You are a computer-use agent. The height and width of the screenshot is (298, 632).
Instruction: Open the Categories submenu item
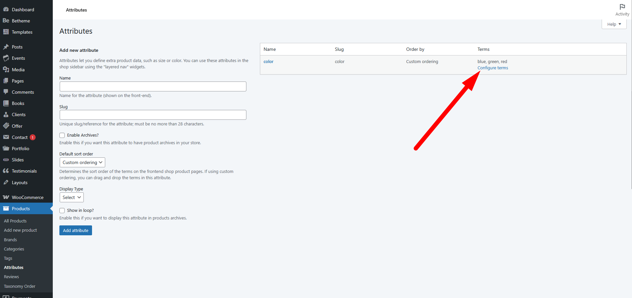tap(14, 249)
